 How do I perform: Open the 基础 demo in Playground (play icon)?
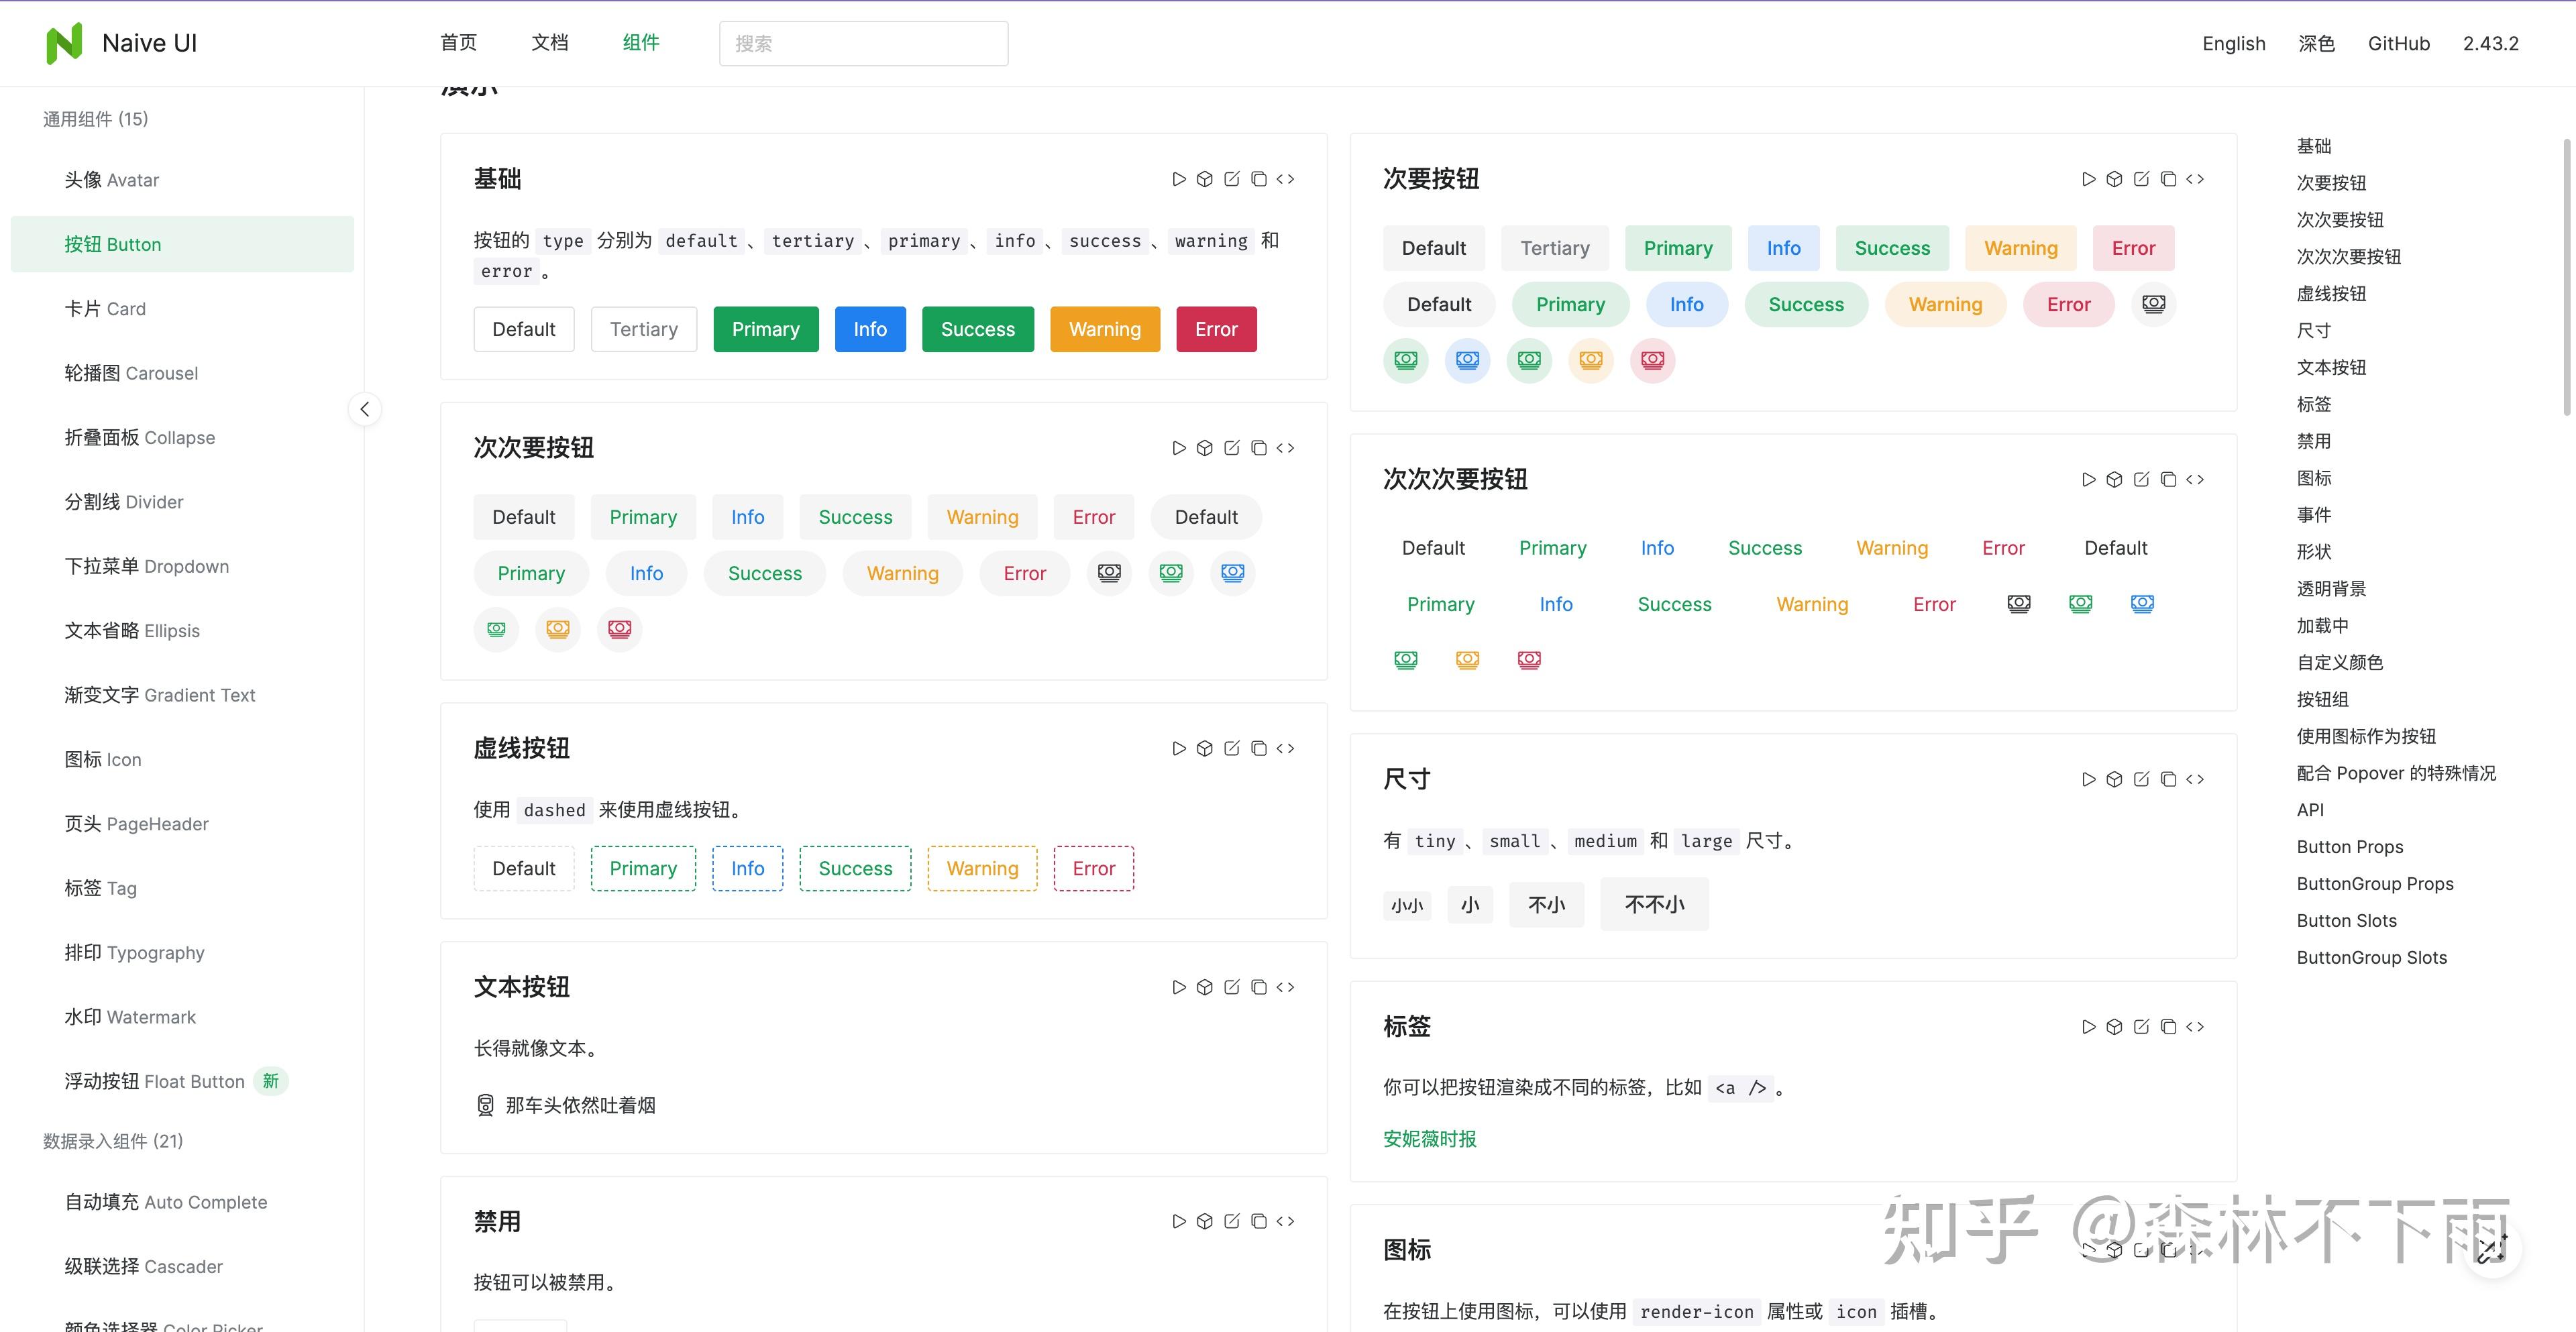(1179, 179)
